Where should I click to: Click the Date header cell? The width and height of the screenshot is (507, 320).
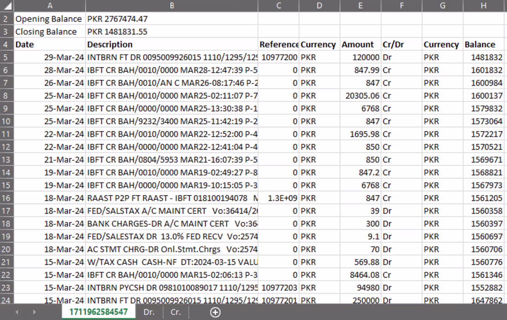click(x=49, y=44)
